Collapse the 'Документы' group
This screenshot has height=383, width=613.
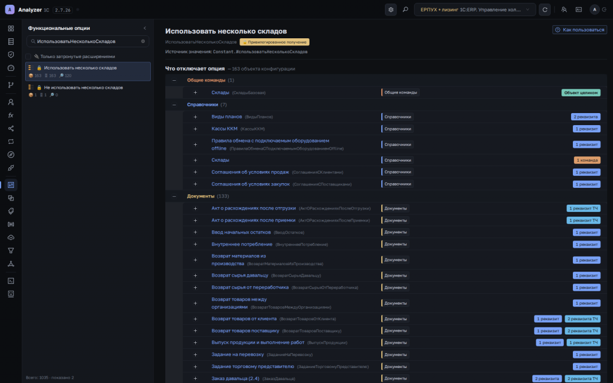[174, 196]
